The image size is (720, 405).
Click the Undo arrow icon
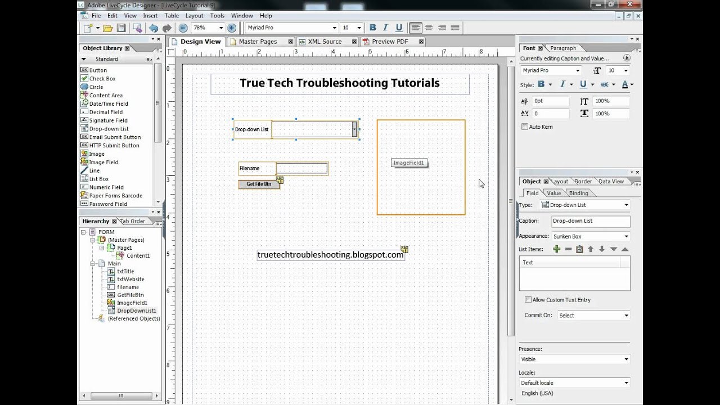tap(154, 28)
